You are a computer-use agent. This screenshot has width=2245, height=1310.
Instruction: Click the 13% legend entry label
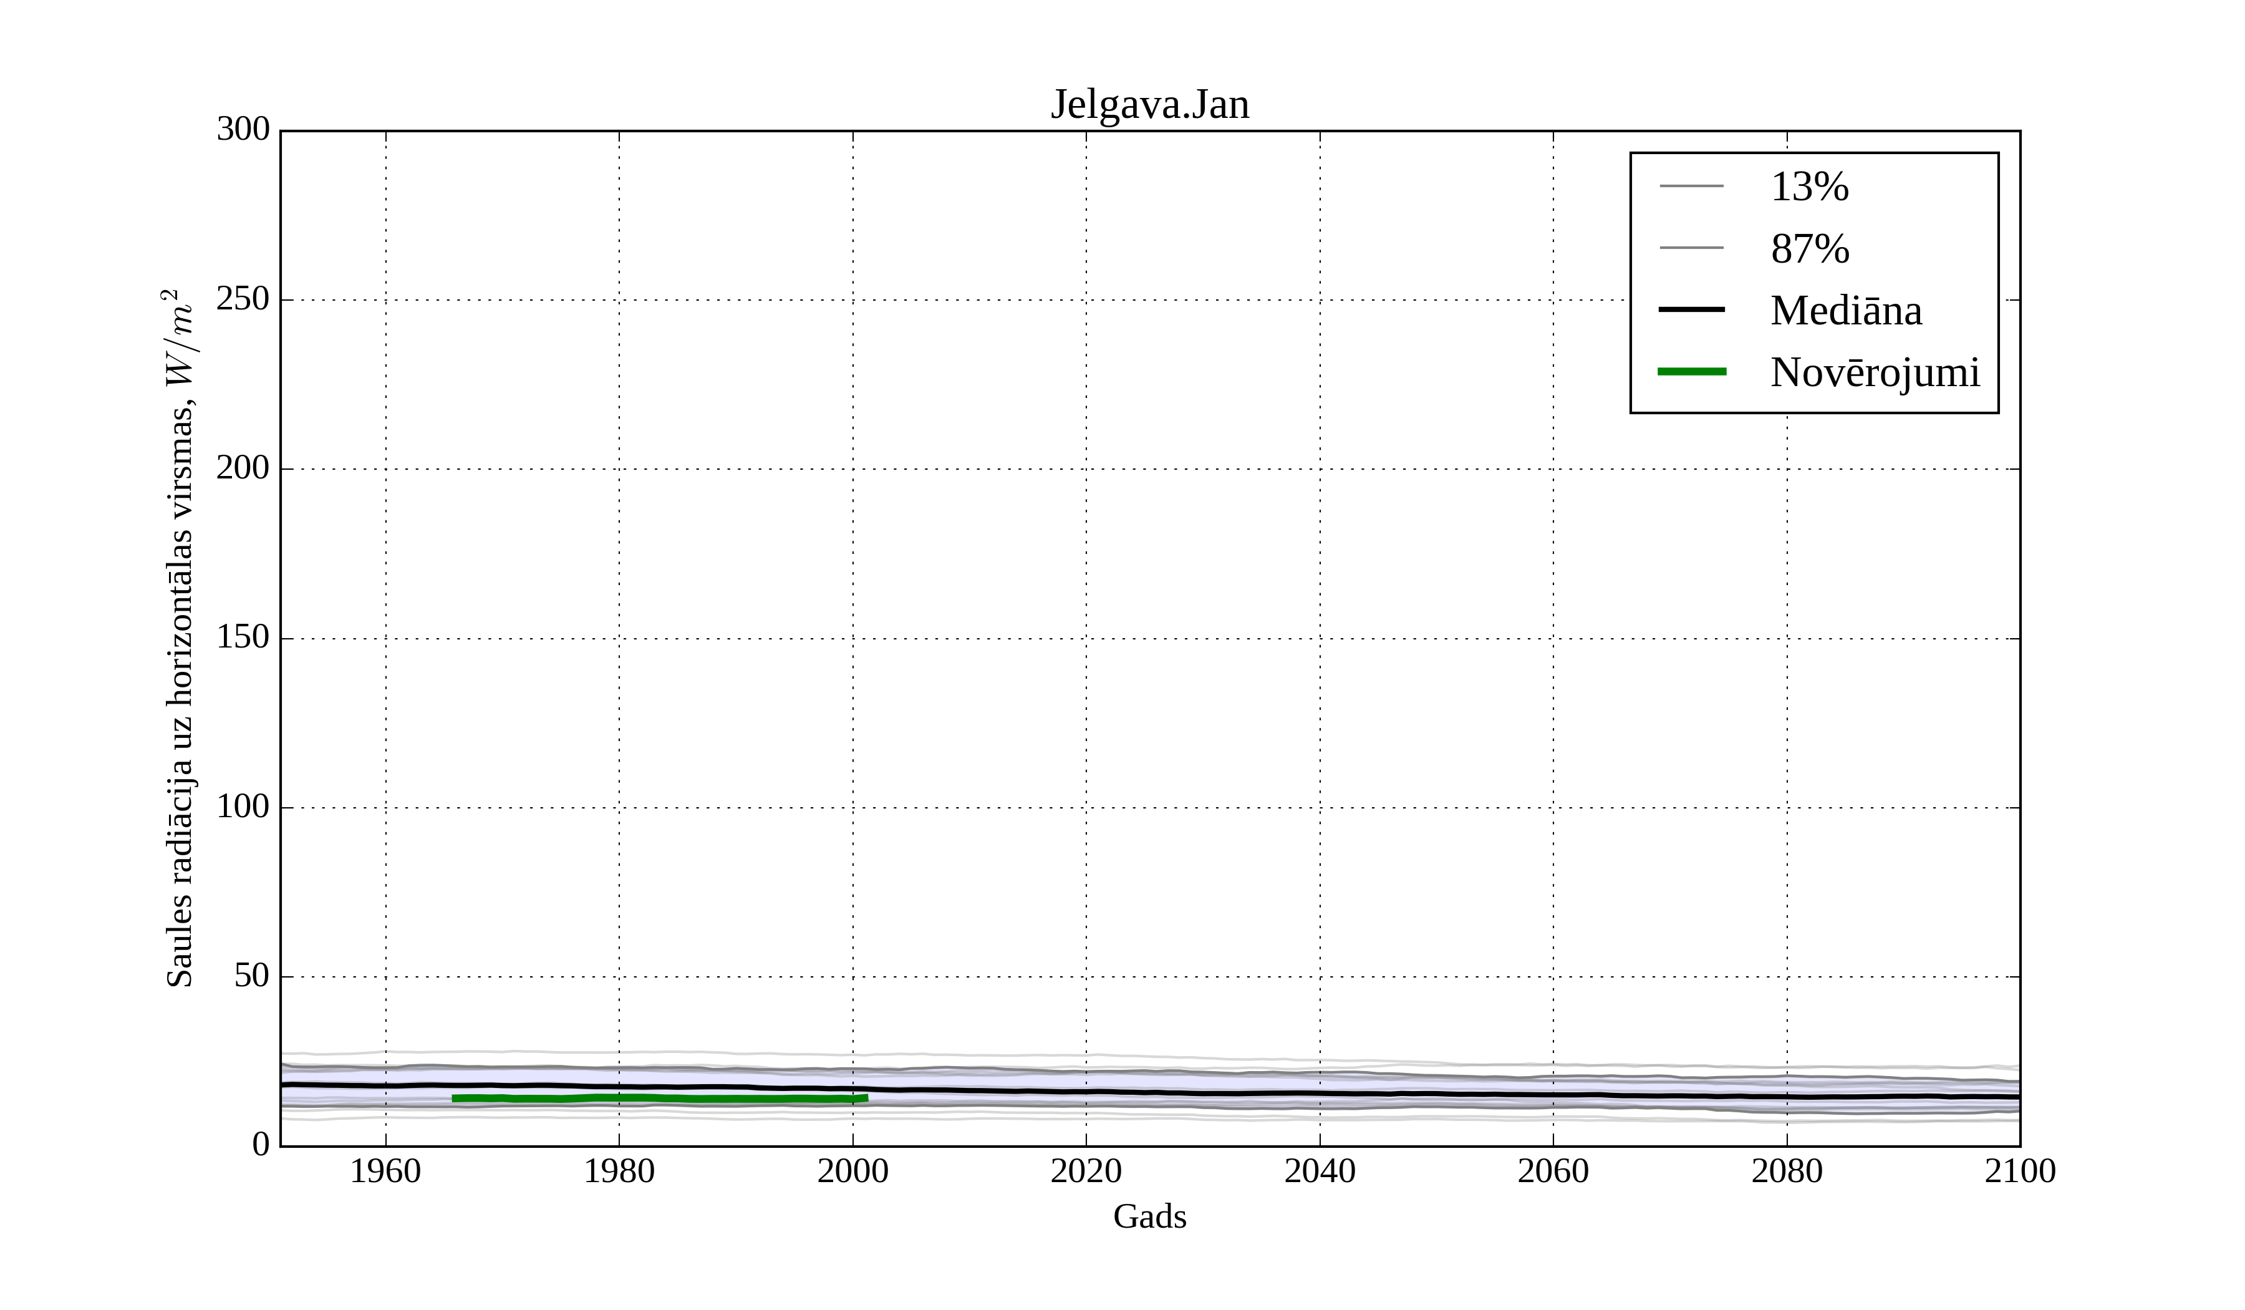tap(1809, 187)
